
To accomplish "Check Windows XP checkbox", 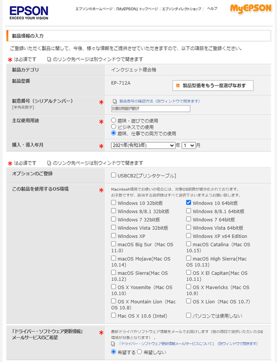I will (x=113, y=236).
